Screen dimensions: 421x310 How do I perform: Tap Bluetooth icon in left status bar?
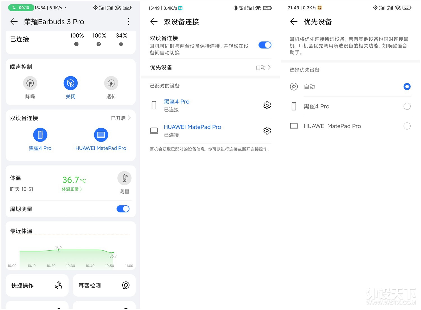[95, 8]
